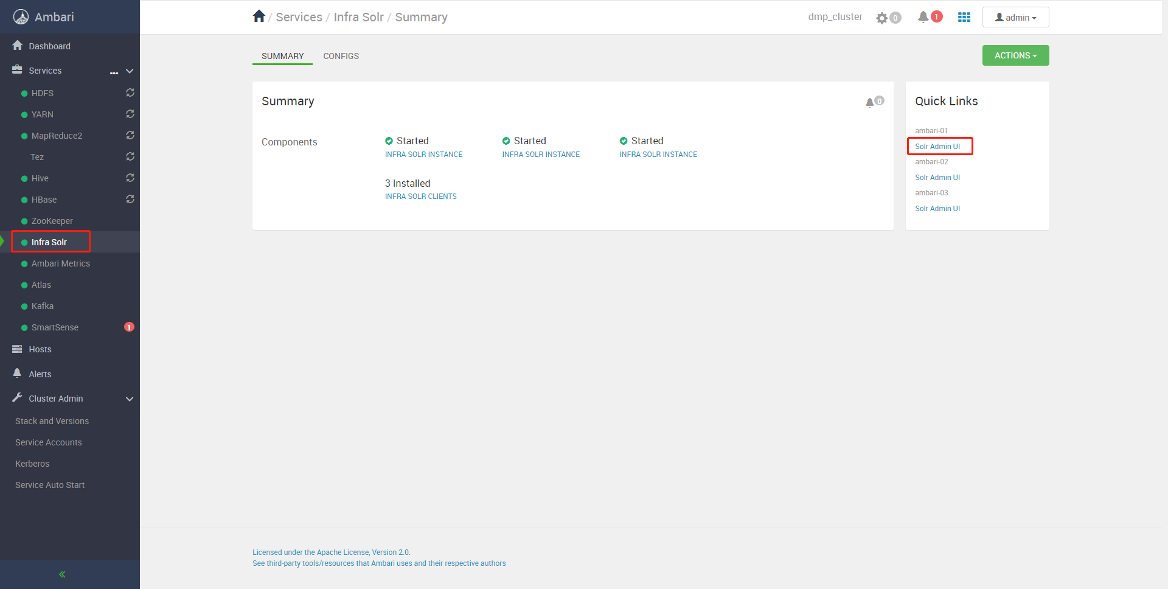This screenshot has height=589, width=1168.
Task: Open Services ellipsis actions menu
Action: pyautogui.click(x=114, y=72)
